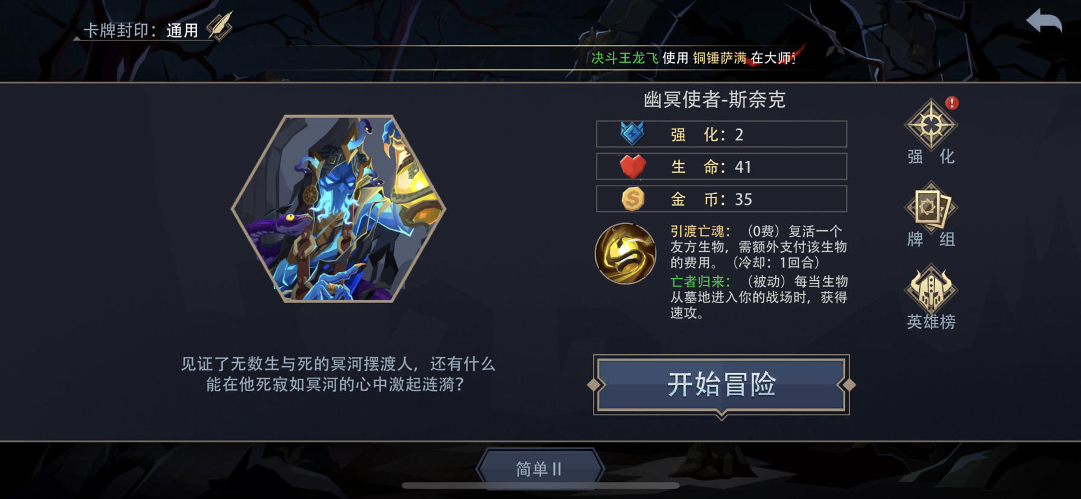Tap the back arrow icon

[1044, 22]
